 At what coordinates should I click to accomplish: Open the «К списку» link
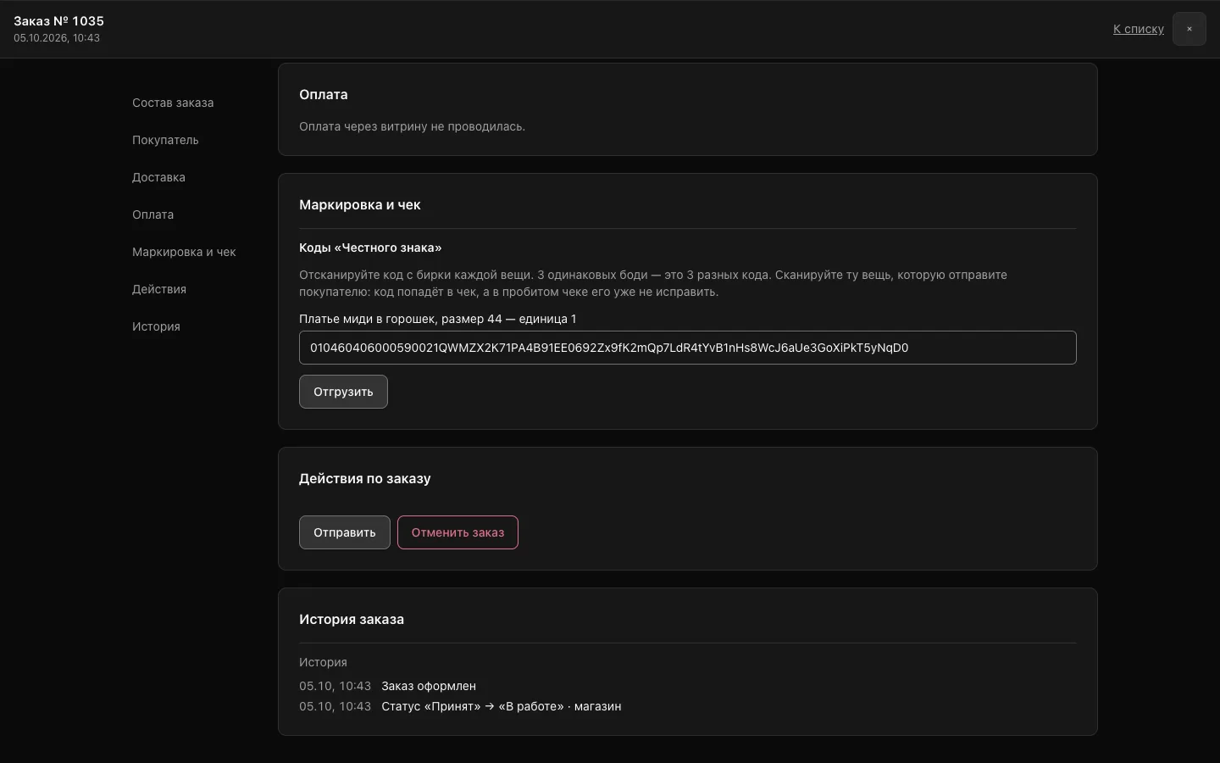1138,29
